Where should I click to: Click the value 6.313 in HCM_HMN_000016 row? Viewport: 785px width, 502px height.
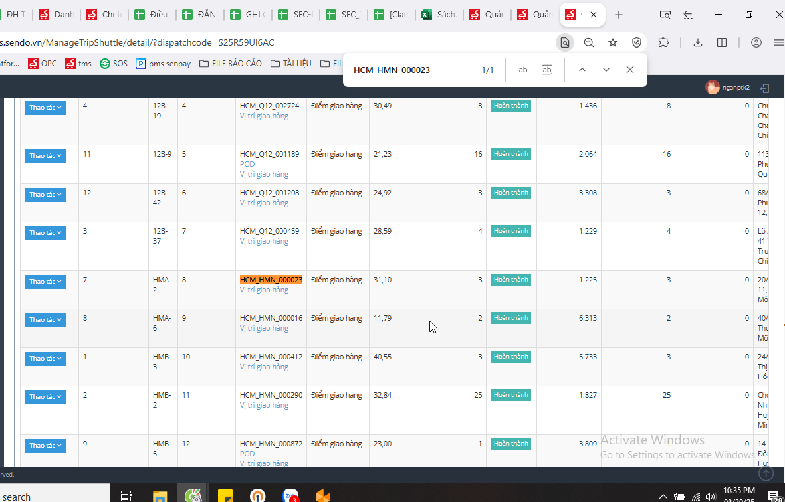click(588, 318)
